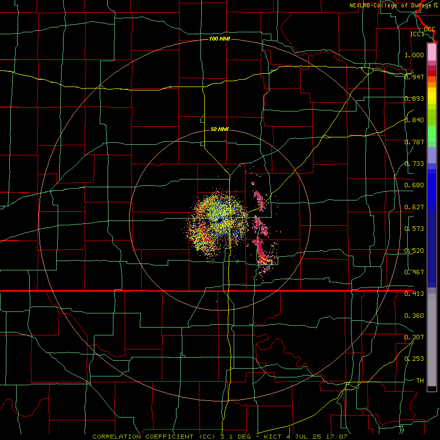Image resolution: width=440 pixels, height=440 pixels.
Task: Click the KICT station identifier in the caption
Action: [x=273, y=437]
